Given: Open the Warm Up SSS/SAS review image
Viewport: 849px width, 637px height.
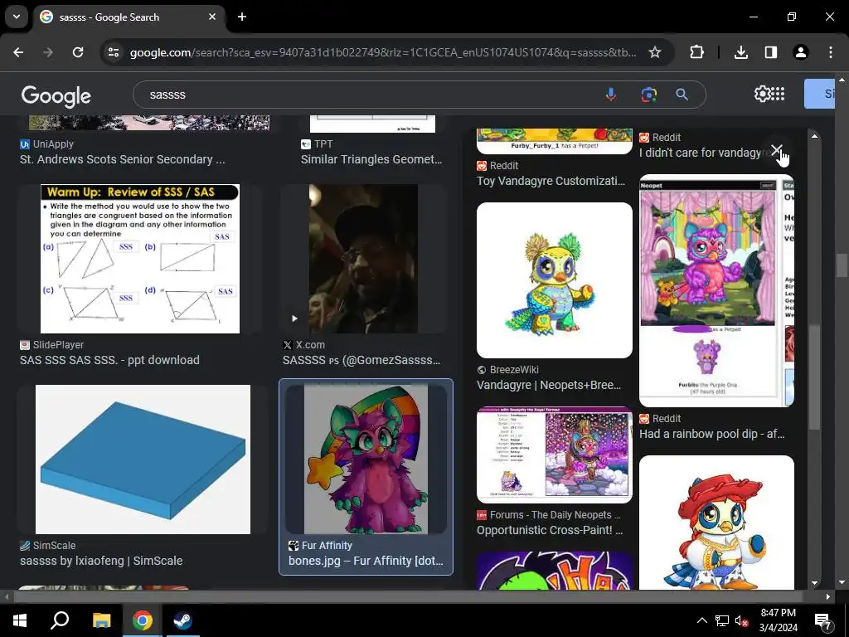Looking at the screenshot, I should pyautogui.click(x=139, y=259).
